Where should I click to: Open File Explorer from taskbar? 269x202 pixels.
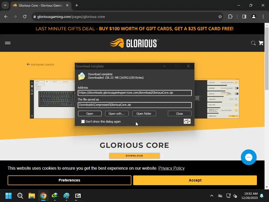[x=32, y=196]
